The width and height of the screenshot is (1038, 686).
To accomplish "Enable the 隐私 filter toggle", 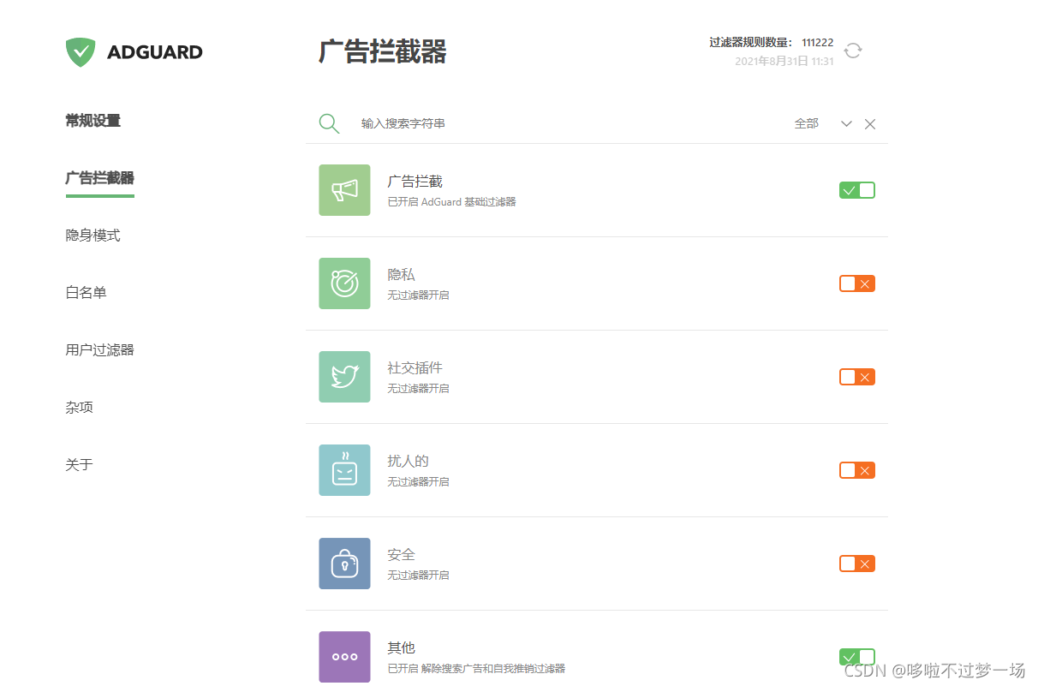I will click(857, 283).
